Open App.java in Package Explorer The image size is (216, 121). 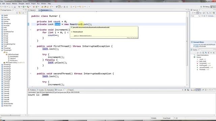pyautogui.click(x=12, y=58)
